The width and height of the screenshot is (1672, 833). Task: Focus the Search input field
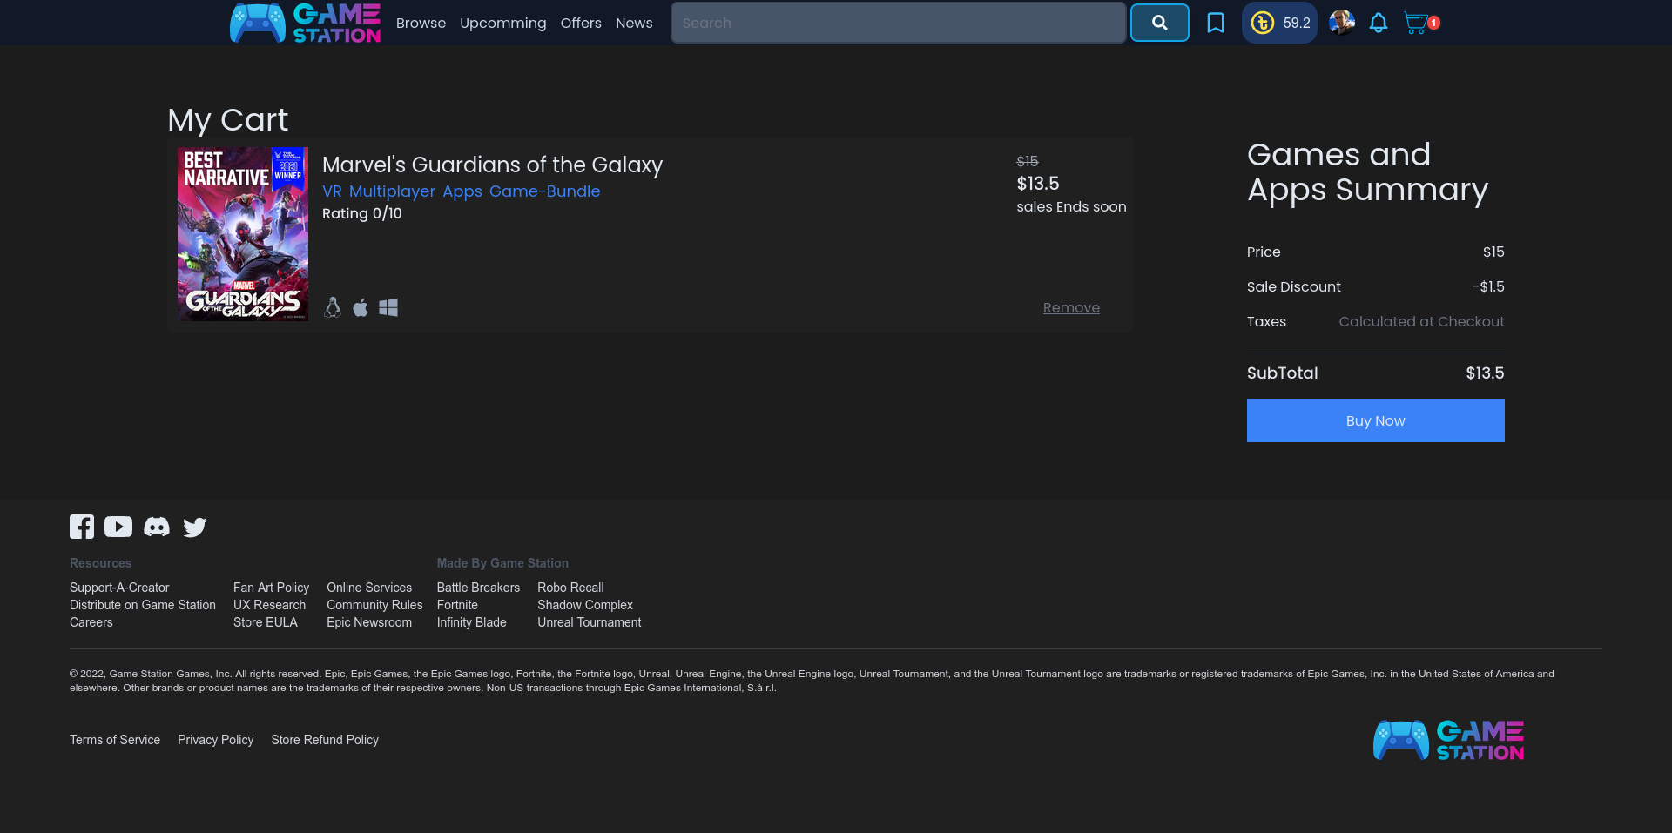click(899, 23)
